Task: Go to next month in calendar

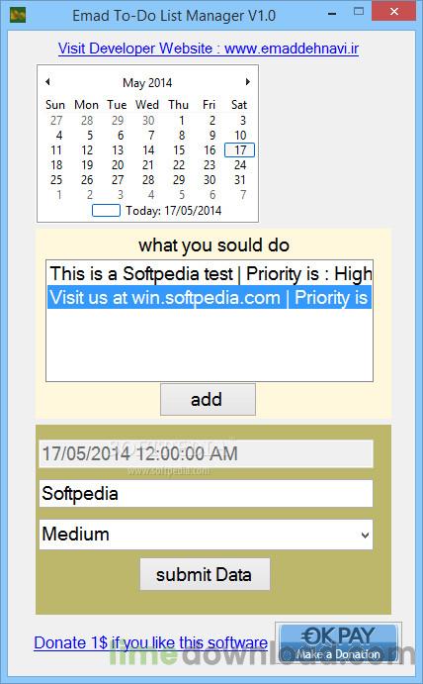Action: point(247,81)
